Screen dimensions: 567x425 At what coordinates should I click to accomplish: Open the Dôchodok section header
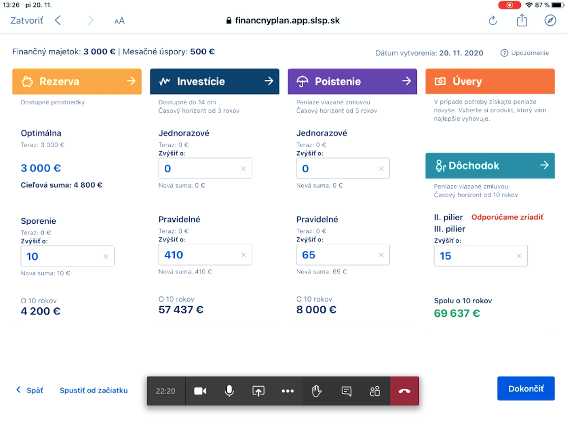(490, 165)
